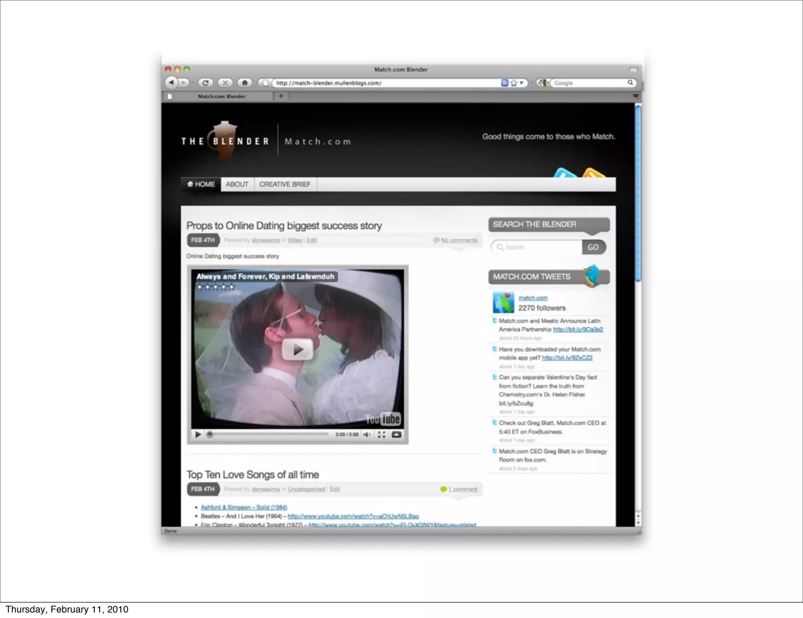Click the stop loading X button
This screenshot has height=618, width=803.
pyautogui.click(x=225, y=83)
